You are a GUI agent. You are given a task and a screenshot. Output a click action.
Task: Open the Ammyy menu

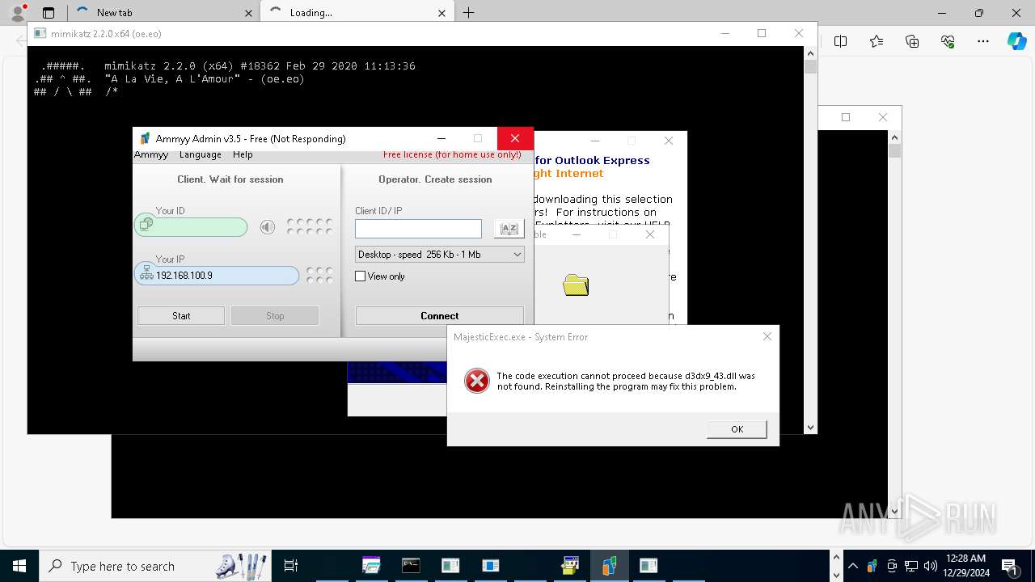coord(151,154)
